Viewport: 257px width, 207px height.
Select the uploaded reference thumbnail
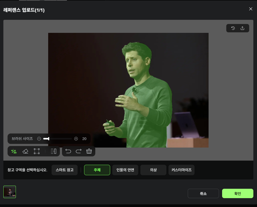click(x=10, y=192)
